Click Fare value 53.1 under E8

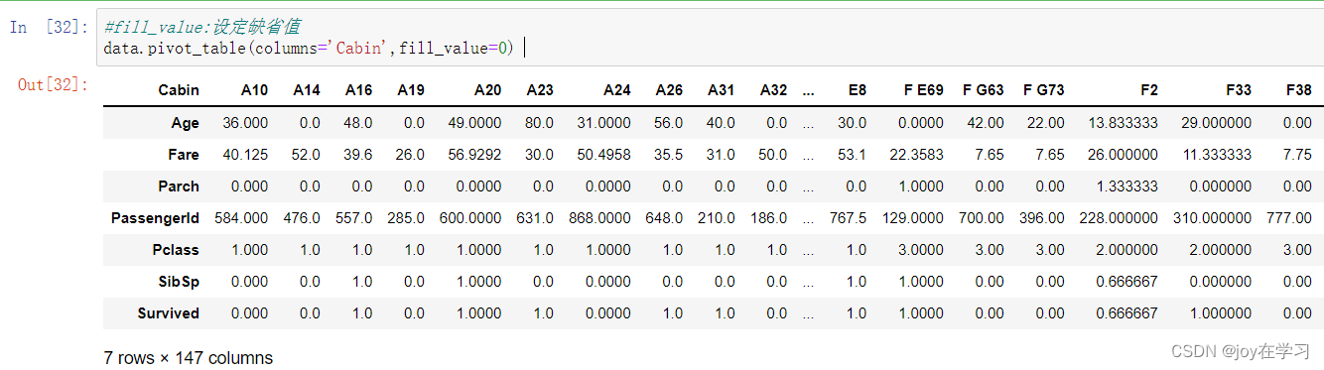point(853,155)
